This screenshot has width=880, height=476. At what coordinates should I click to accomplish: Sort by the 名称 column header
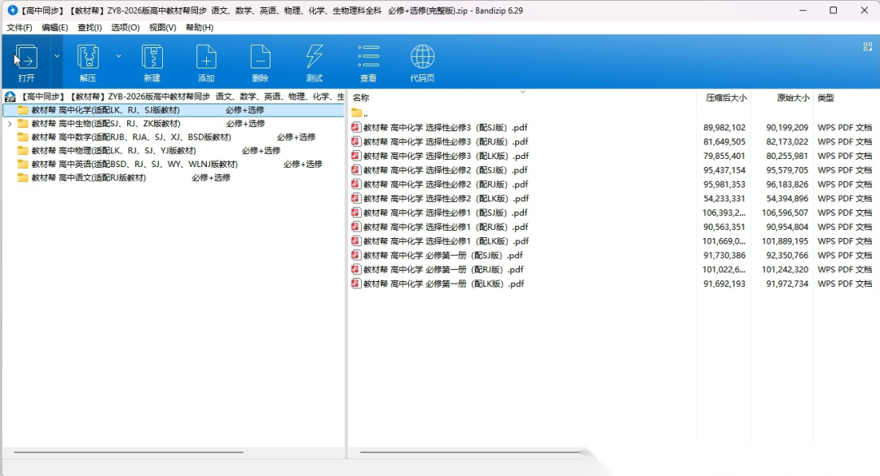click(361, 98)
